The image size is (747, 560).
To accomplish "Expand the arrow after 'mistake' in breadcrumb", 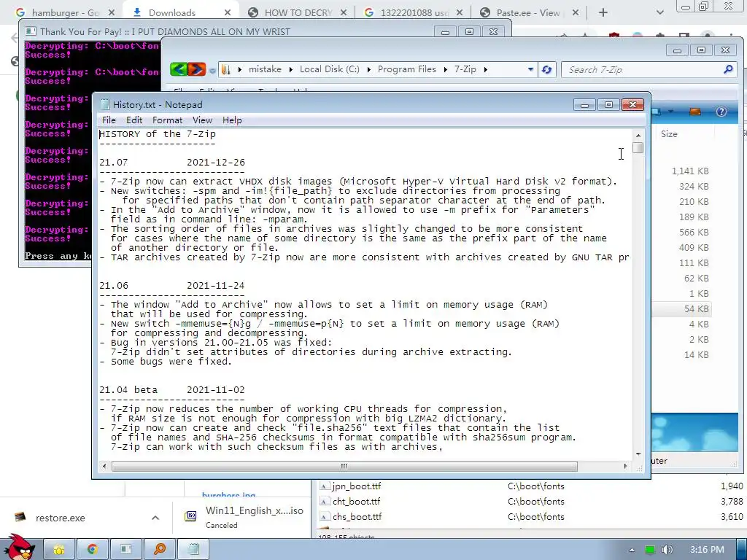I will 290,69.
